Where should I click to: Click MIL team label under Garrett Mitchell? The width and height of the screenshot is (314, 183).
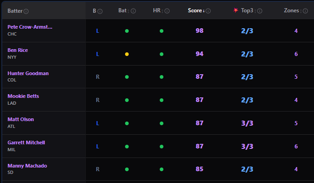click(11, 150)
